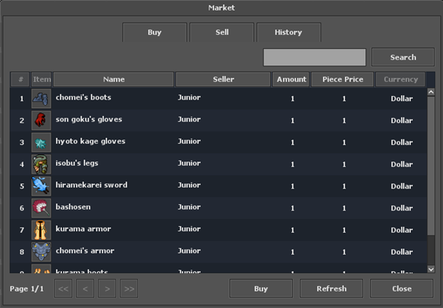Click the Refresh button
Screen dimensions: 443x308
331,289
